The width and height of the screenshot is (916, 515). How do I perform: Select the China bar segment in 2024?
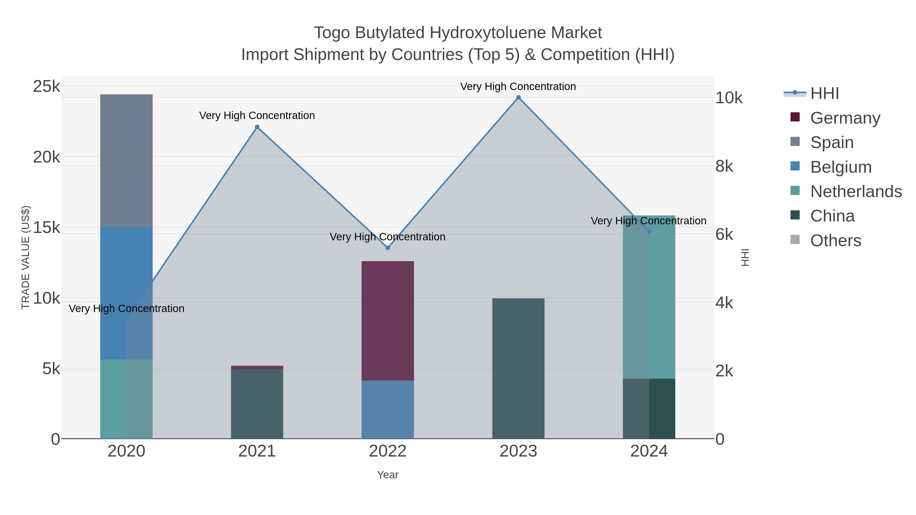click(x=649, y=408)
